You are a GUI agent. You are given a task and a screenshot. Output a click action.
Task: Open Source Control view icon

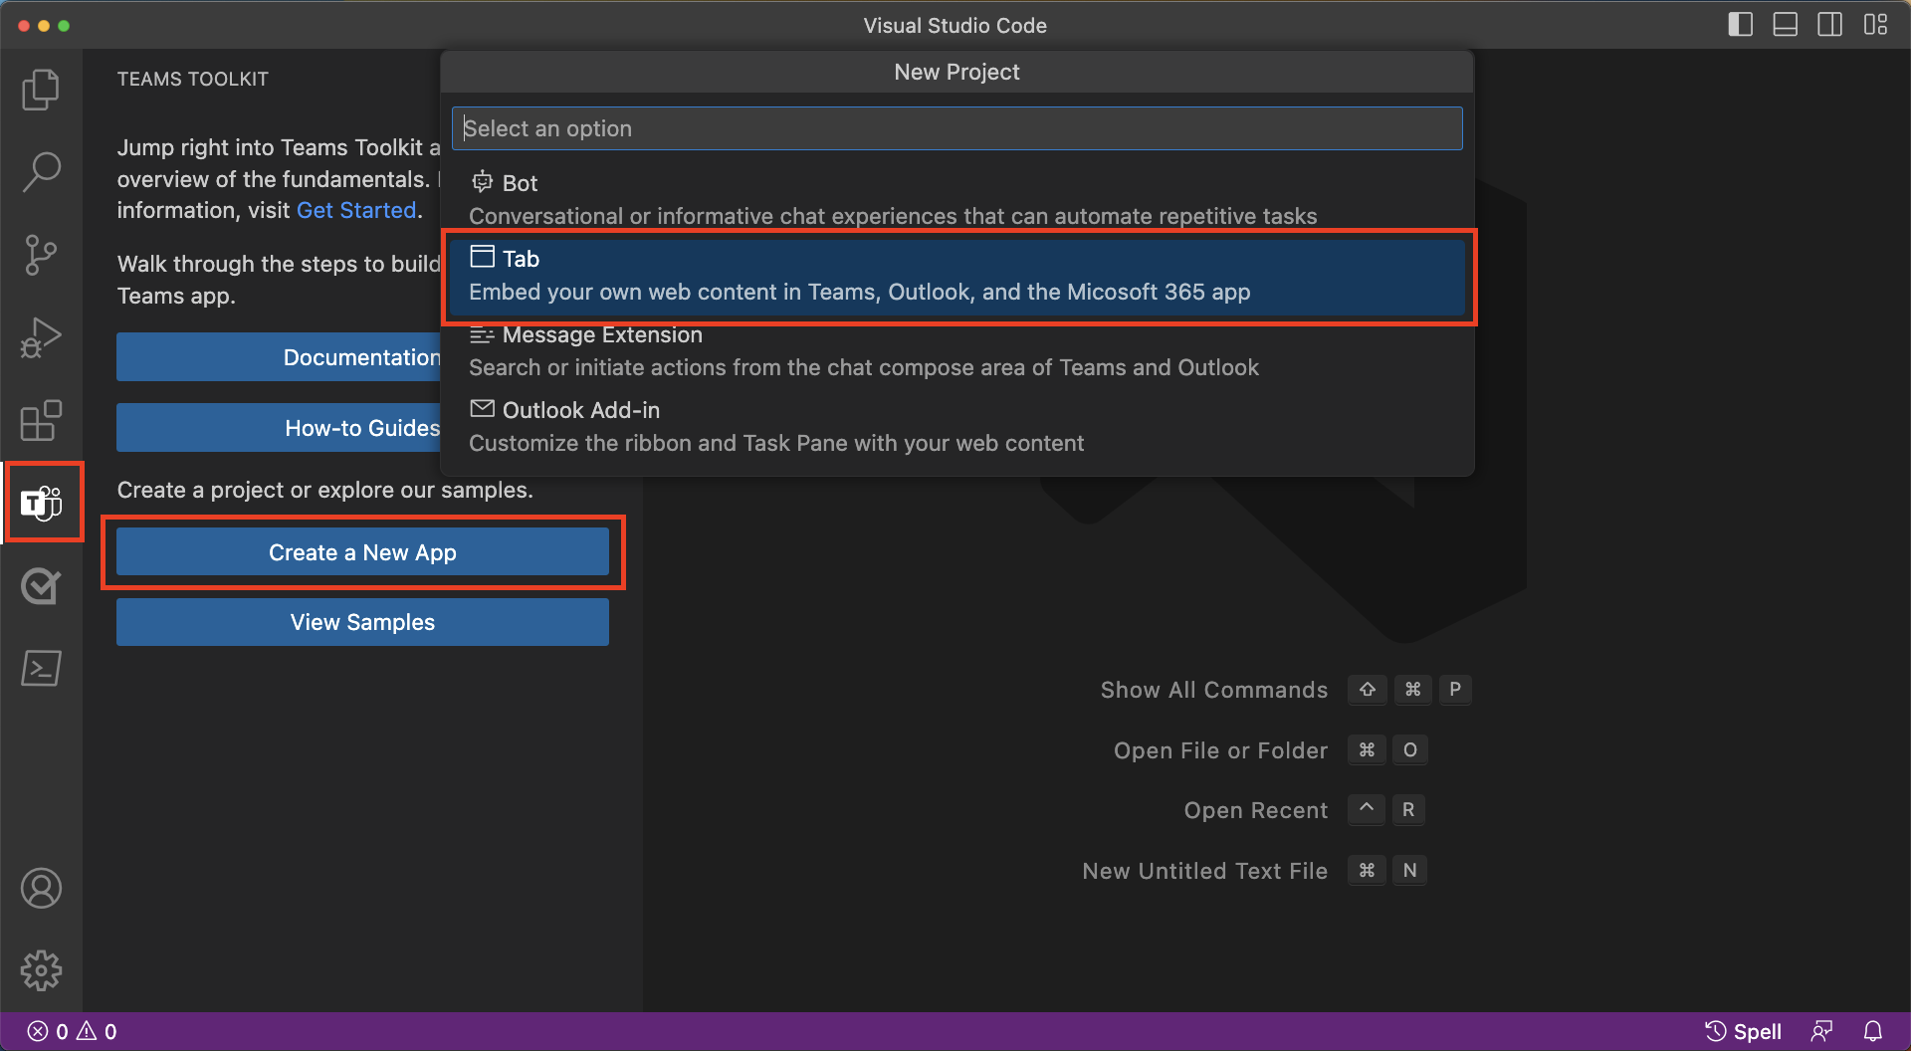point(41,255)
